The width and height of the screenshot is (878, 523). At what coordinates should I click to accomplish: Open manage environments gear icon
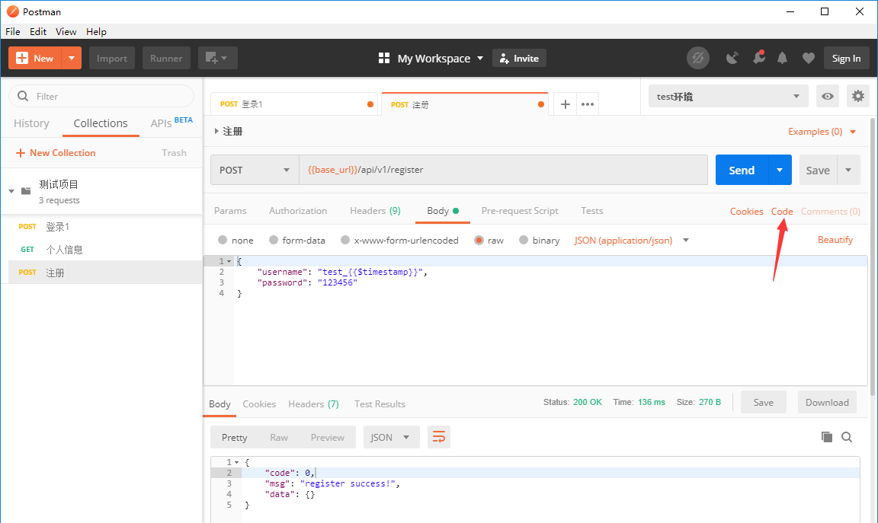pyautogui.click(x=858, y=96)
